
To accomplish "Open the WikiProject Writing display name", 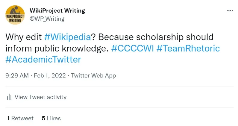I will tap(57, 10).
